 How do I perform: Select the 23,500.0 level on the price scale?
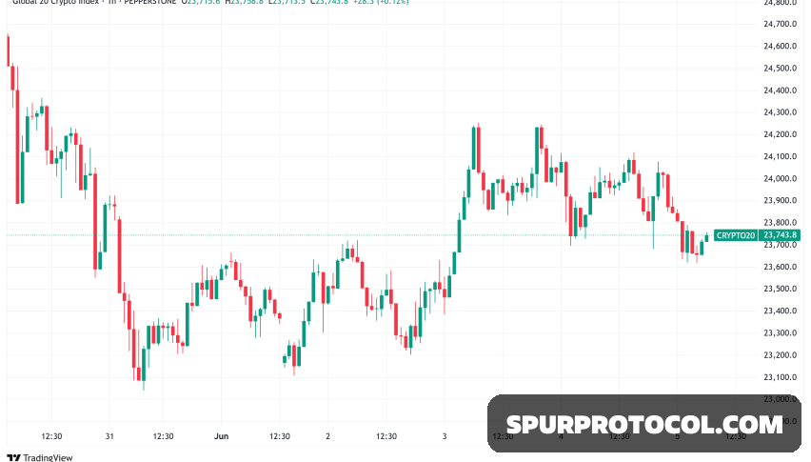coord(780,289)
